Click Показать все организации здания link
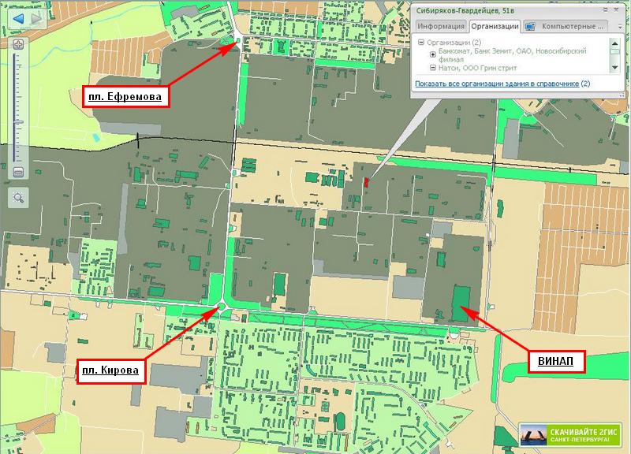 [x=497, y=83]
